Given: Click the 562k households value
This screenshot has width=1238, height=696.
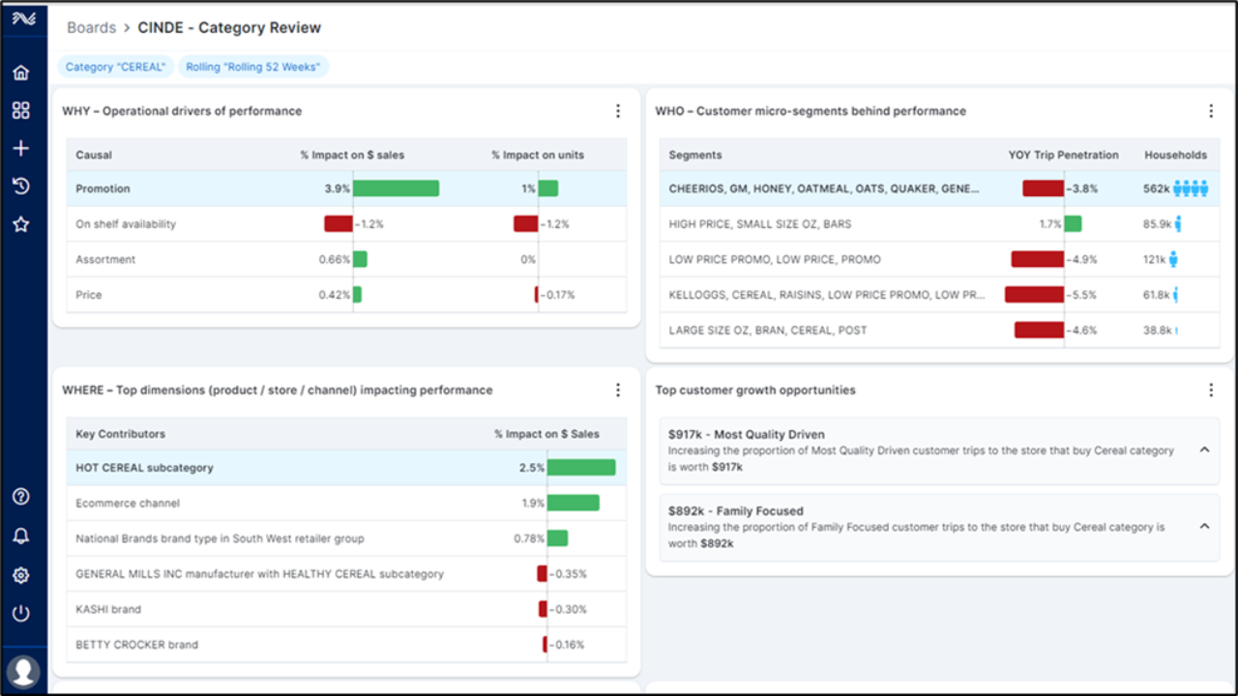Looking at the screenshot, I should pos(1156,188).
